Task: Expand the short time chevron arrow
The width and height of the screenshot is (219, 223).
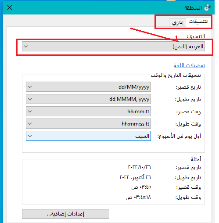Action: pos(30,111)
